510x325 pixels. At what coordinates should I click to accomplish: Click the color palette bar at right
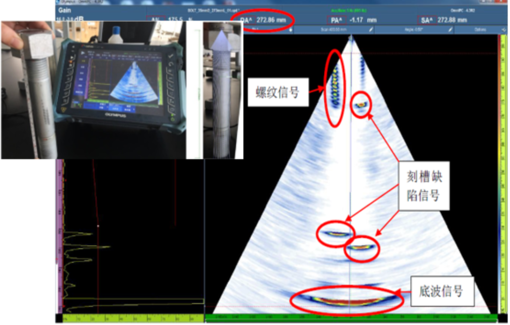(x=499, y=174)
